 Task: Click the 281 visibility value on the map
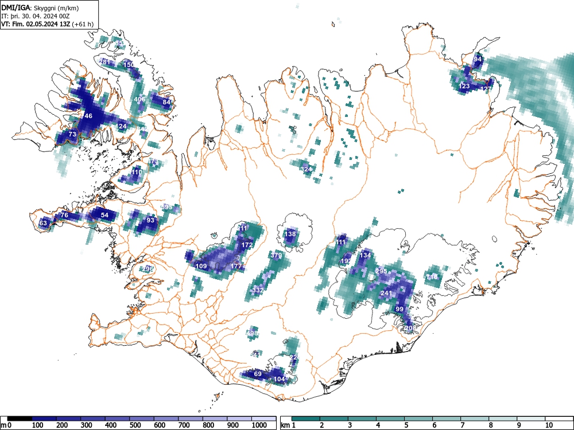[104, 62]
